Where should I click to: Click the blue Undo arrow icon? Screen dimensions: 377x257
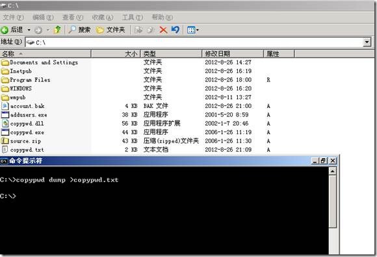click(x=175, y=30)
